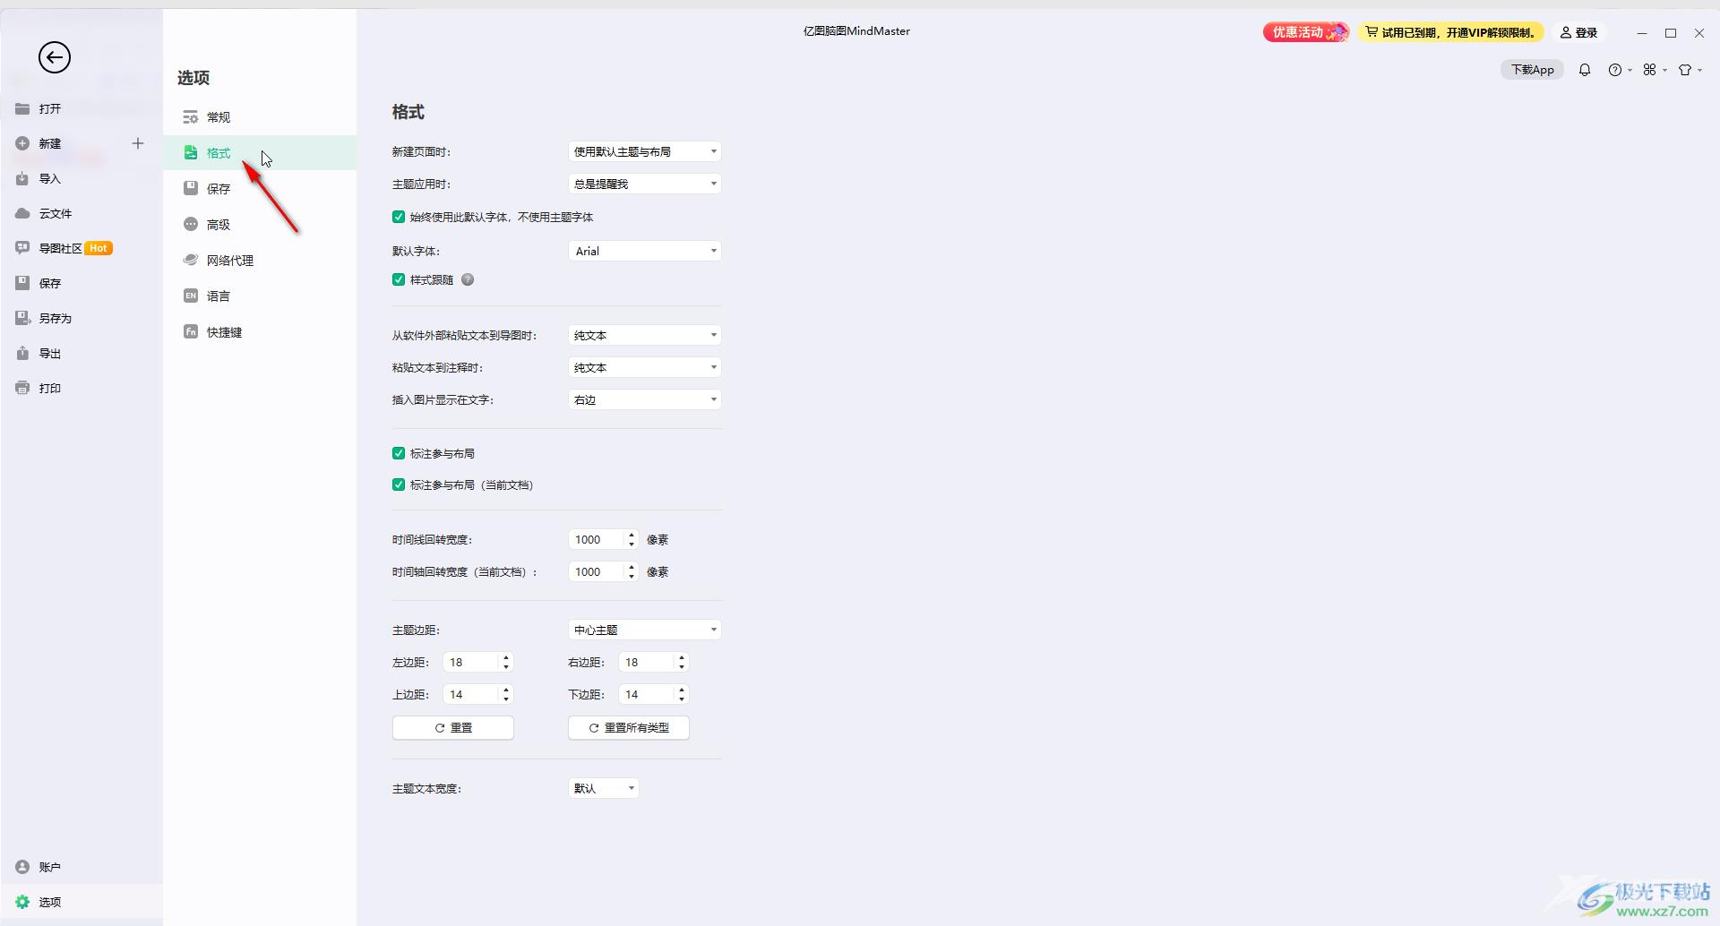Open the 默认字体 Arial dropdown
This screenshot has width=1720, height=926.
tap(645, 251)
